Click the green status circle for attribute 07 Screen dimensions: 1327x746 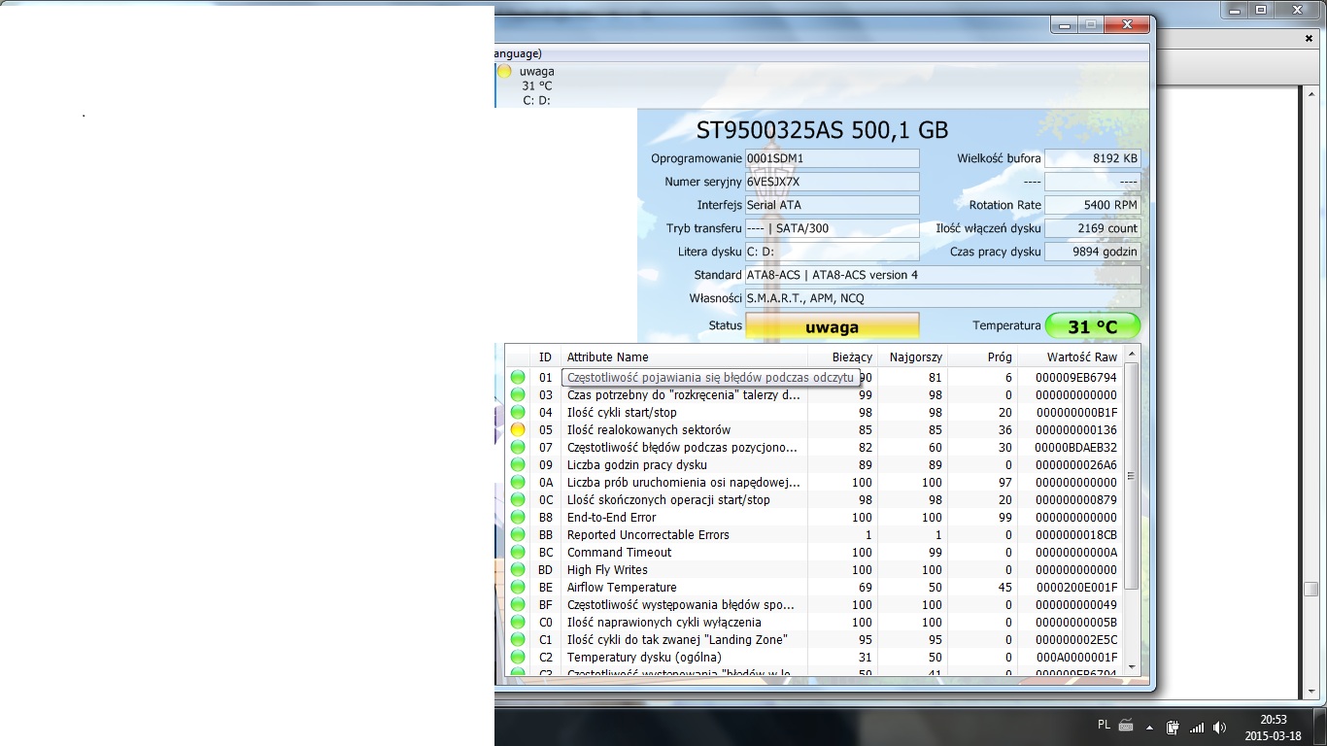pos(518,448)
